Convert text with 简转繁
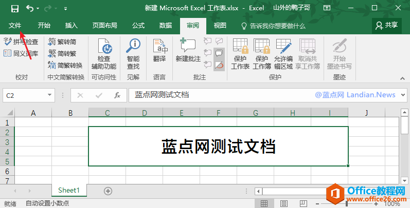The image size is (410, 208). [x=62, y=53]
